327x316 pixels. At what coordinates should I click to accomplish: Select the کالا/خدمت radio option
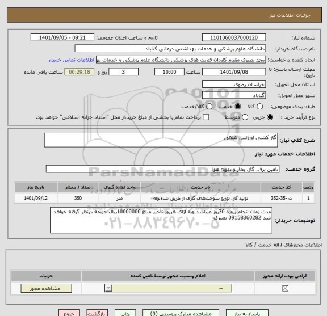[x=209, y=107]
